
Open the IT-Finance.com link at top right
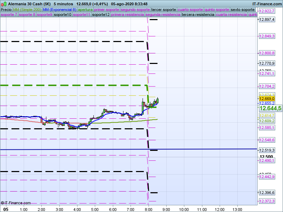(x=267, y=4)
